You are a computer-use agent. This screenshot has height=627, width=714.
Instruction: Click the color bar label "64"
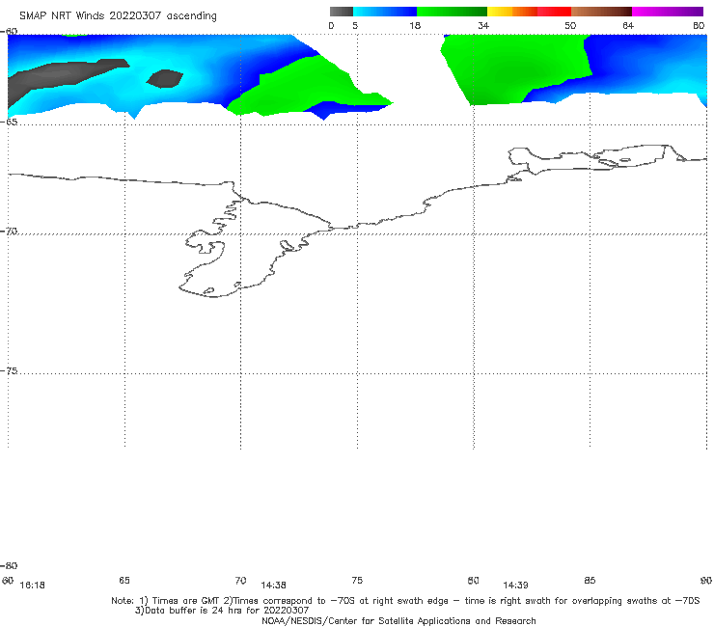point(628,26)
